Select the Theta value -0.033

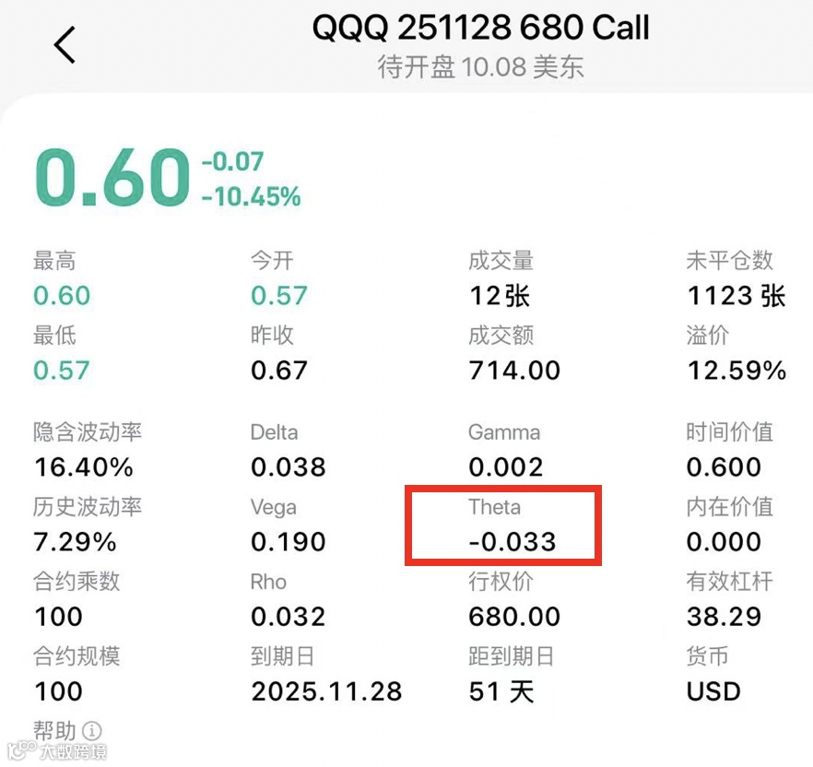click(513, 542)
